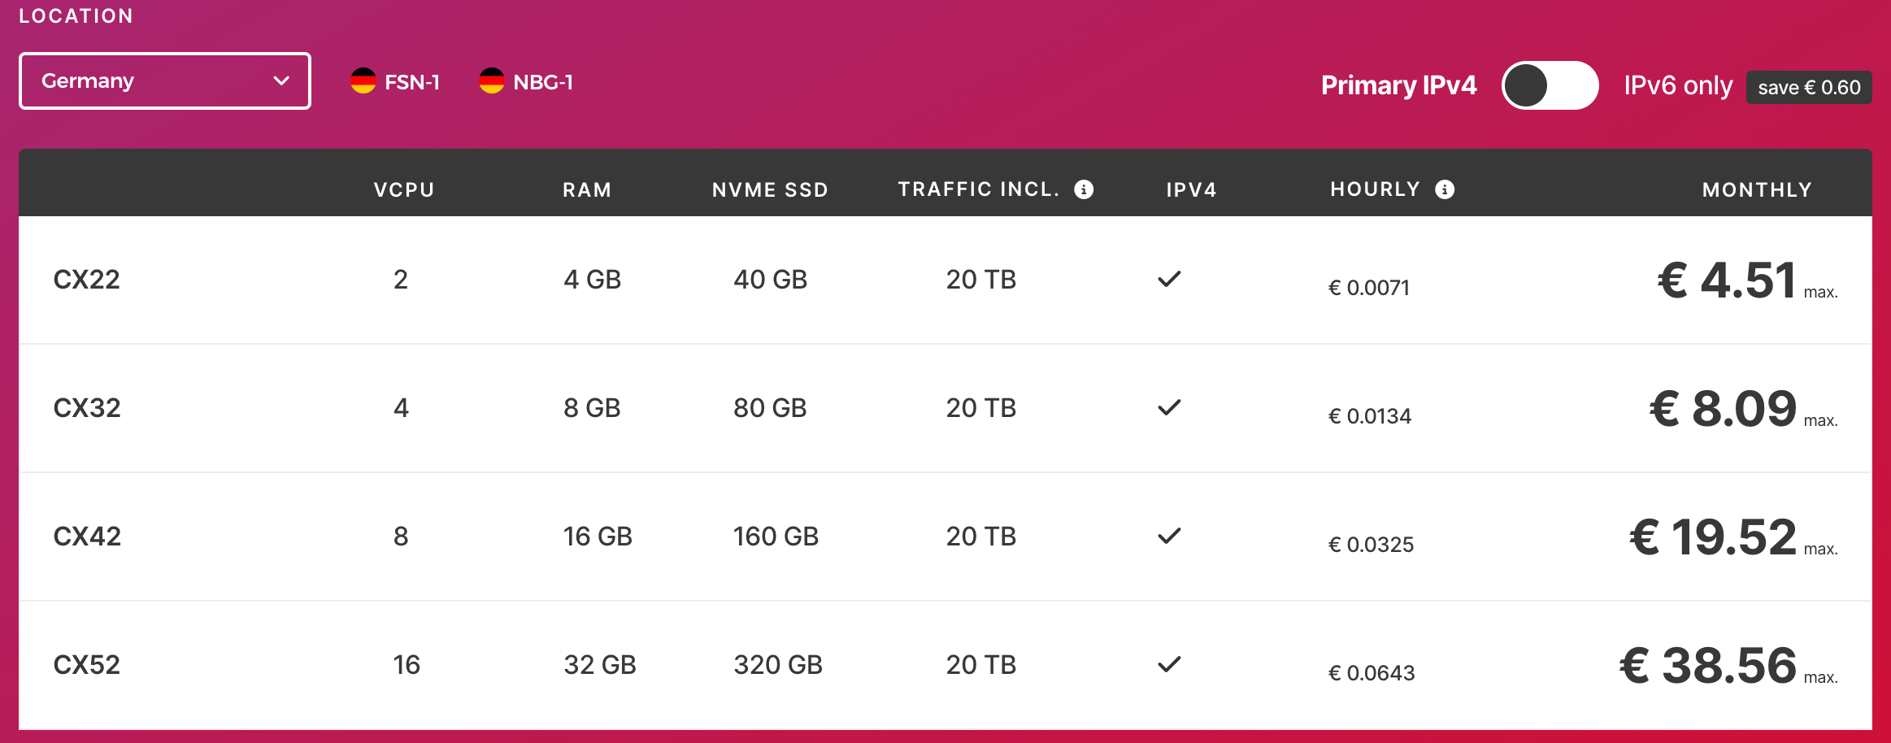Click the chevron arrow in location dropdown

[x=281, y=81]
